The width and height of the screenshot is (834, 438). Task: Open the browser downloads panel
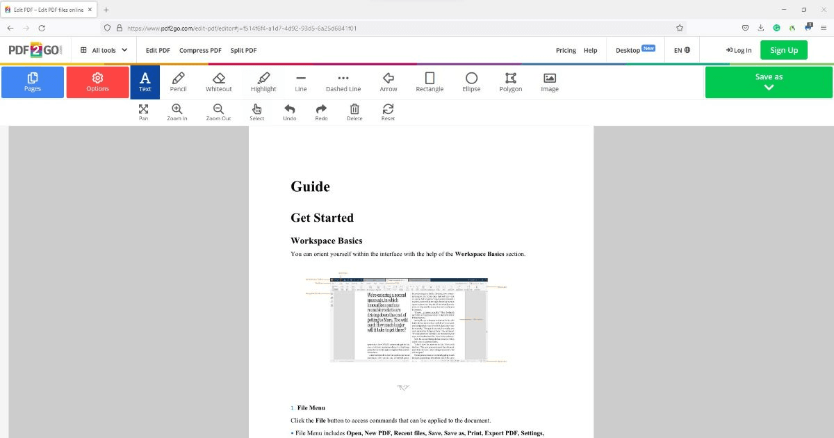[760, 28]
